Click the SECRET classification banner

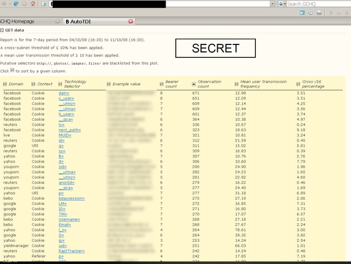pos(215,48)
